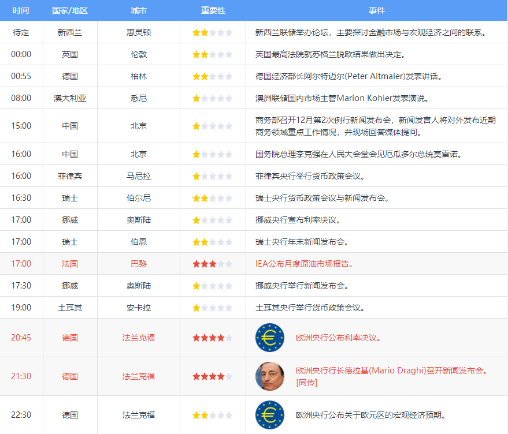Click the 时间 column header

point(21,11)
